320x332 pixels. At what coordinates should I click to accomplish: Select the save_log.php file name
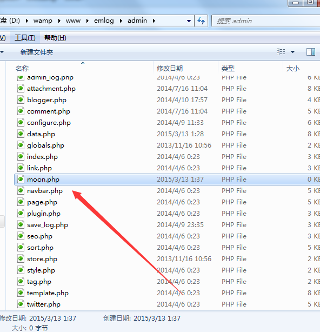click(48, 225)
